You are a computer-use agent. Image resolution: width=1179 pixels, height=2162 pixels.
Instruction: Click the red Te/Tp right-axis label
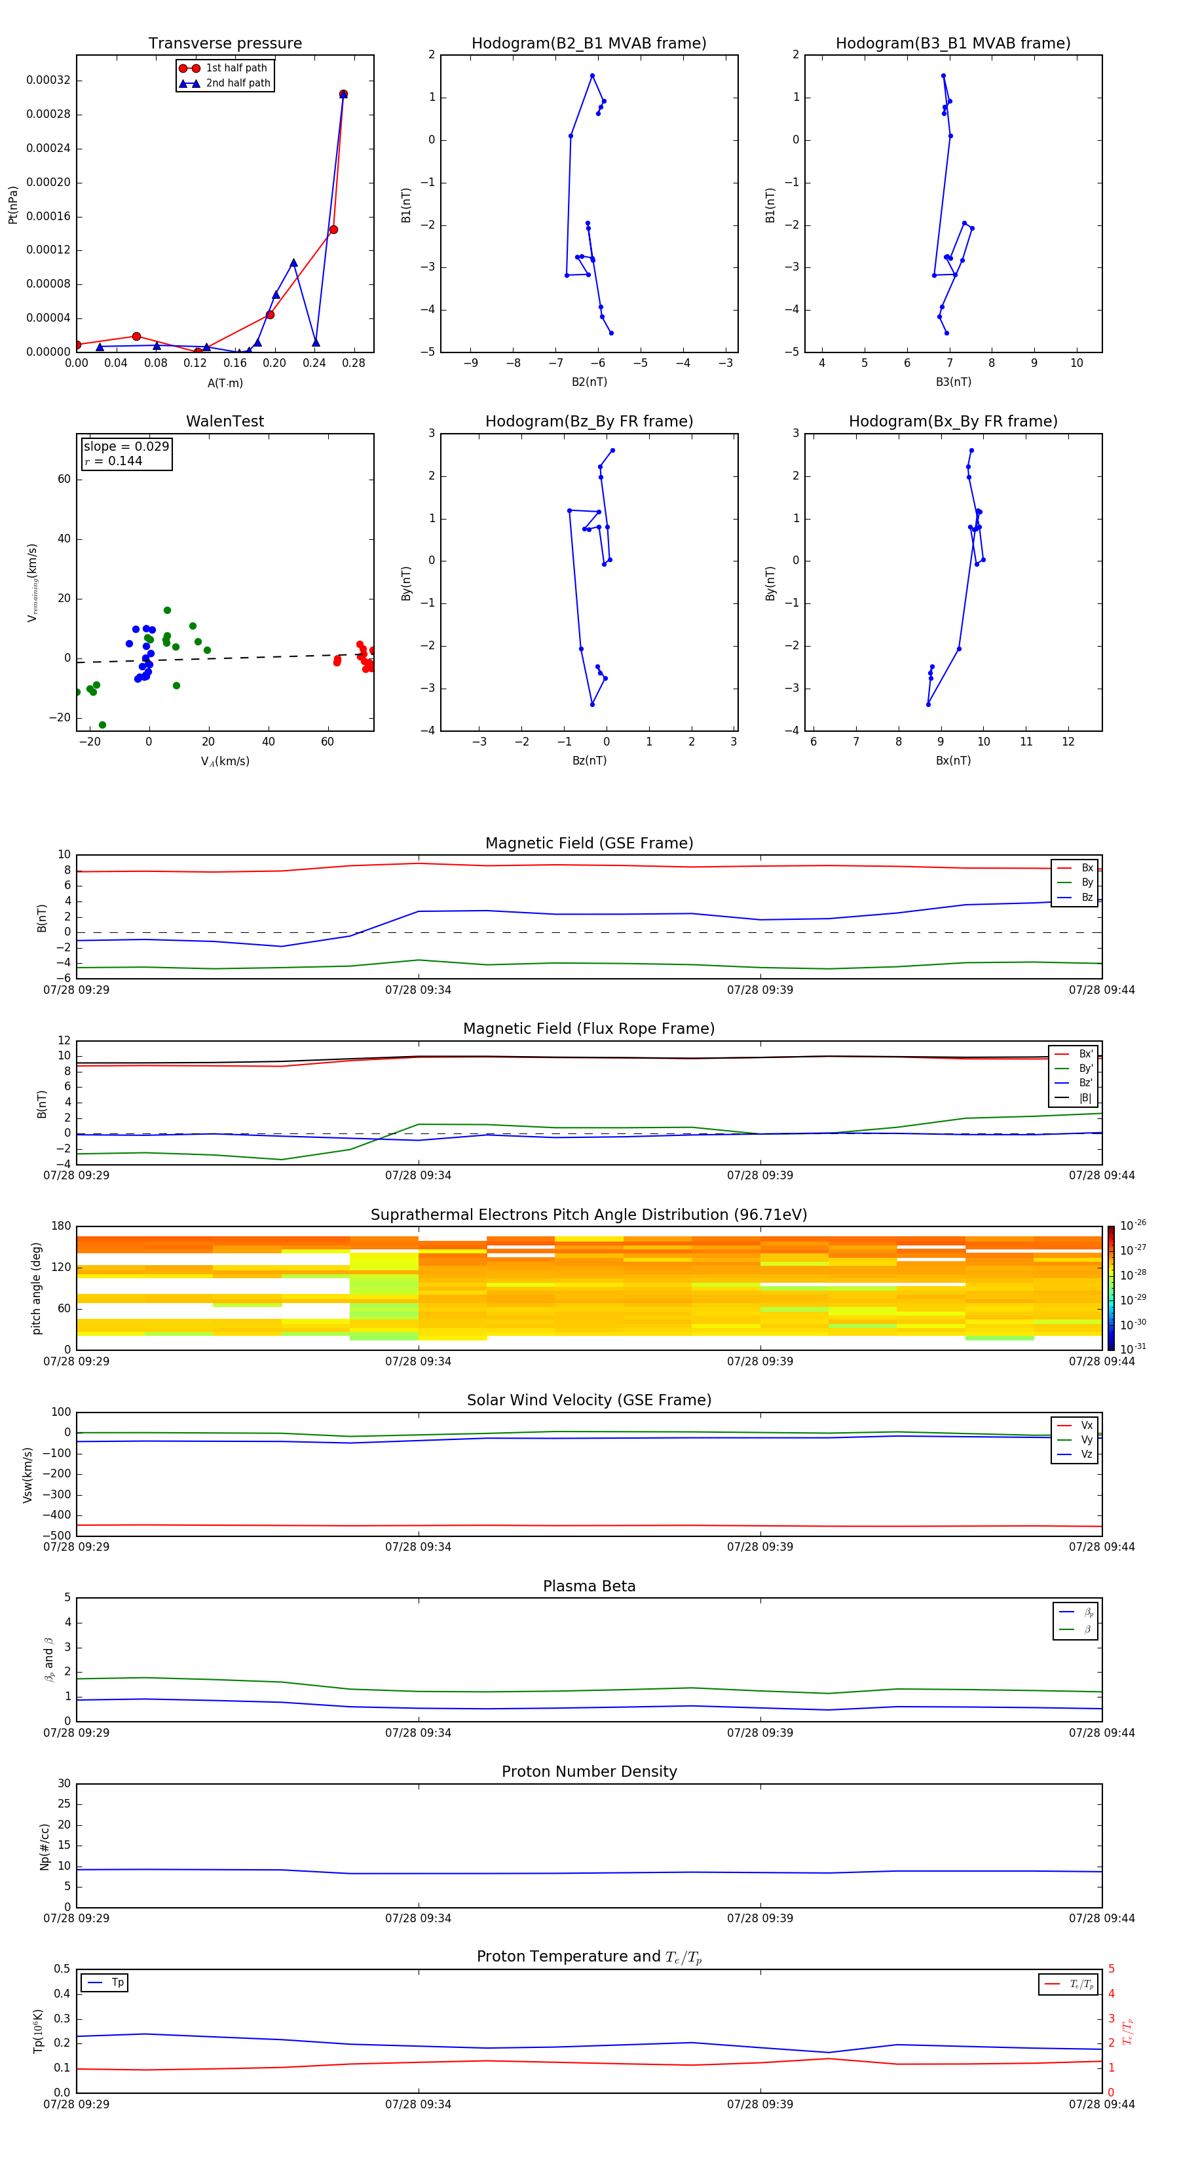(1127, 2031)
